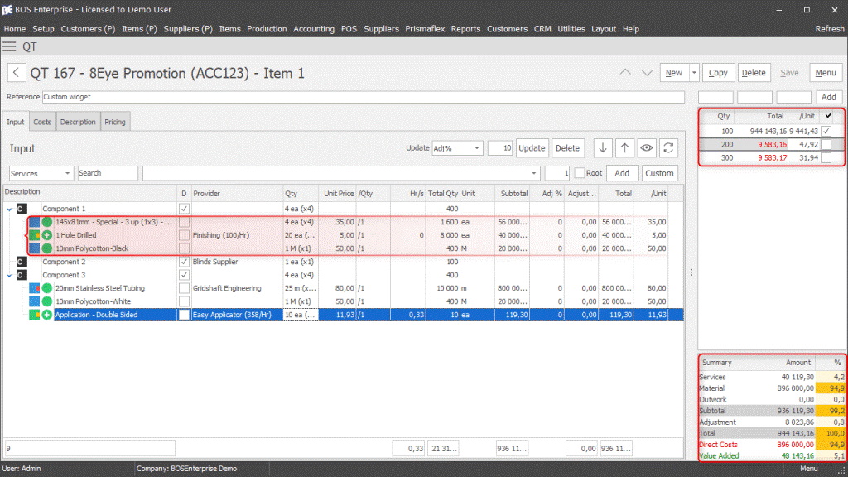This screenshot has height=477, width=848.
Task: Click the Custom button
Action: pyautogui.click(x=659, y=174)
